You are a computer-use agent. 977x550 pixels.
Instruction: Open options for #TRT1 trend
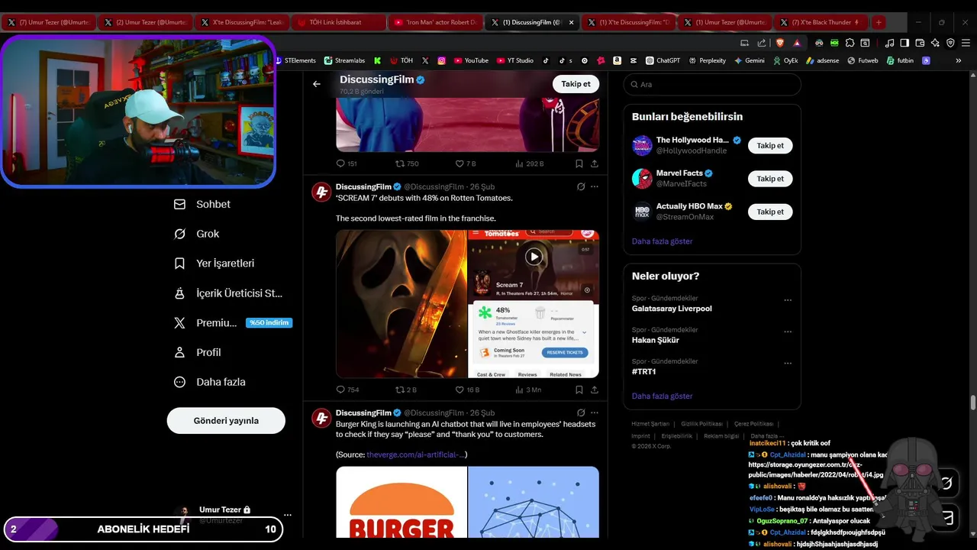(788, 363)
